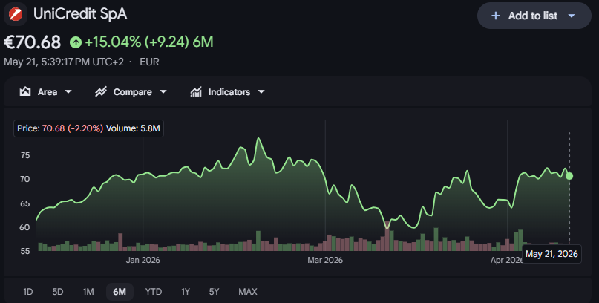The width and height of the screenshot is (599, 303).
Task: Click the green marker dot on the chart
Action: [x=569, y=176]
